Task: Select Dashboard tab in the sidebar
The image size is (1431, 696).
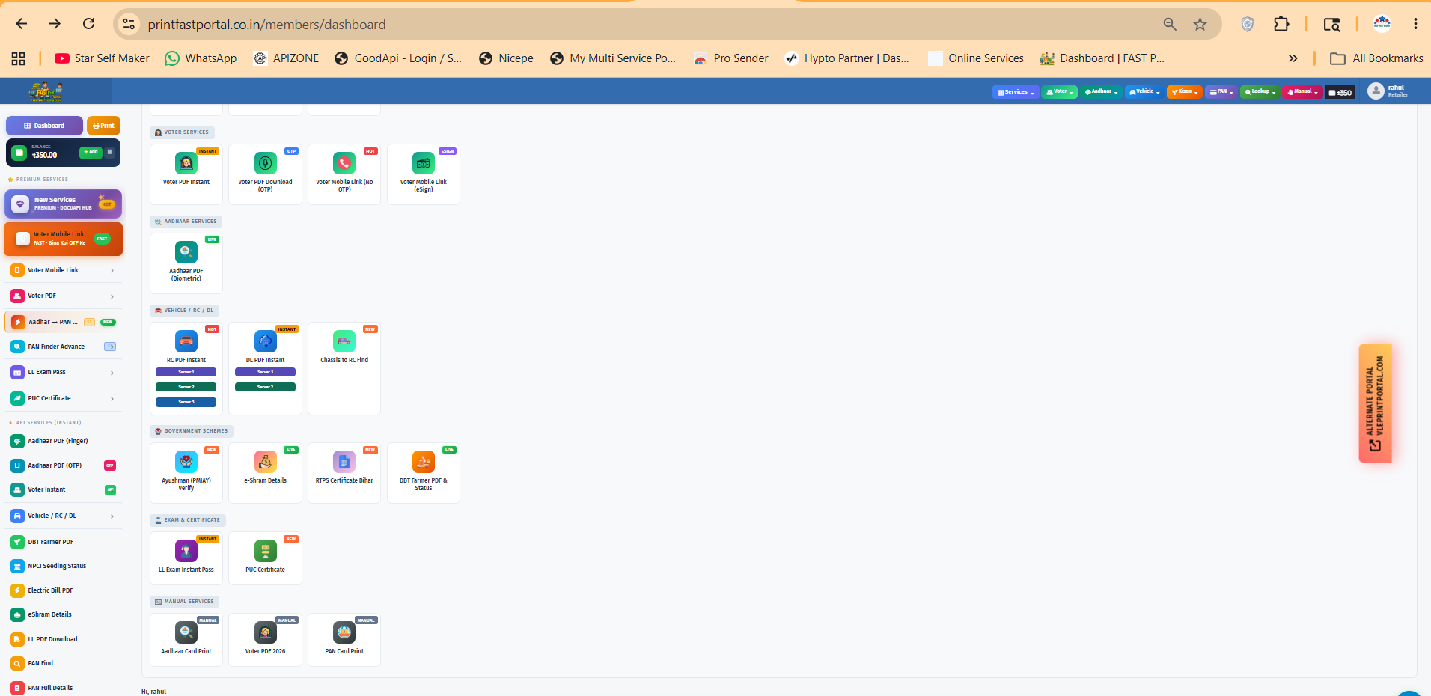Action: 44,126
